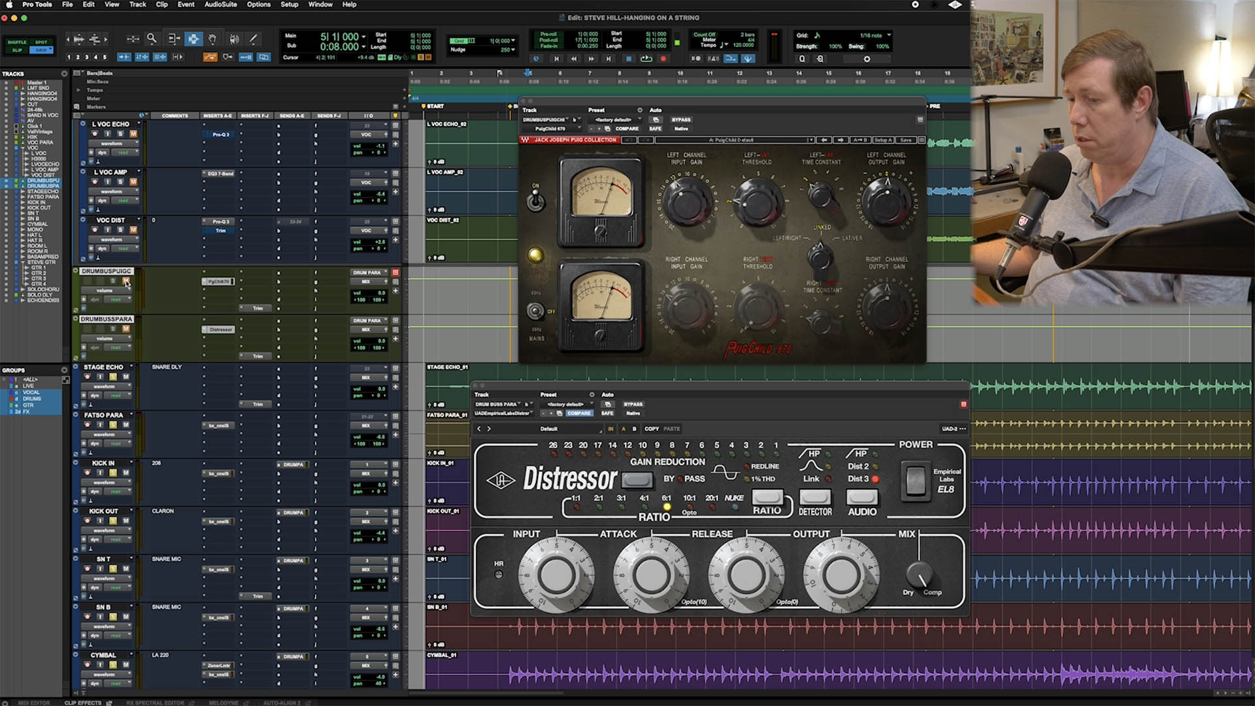Screen dimensions: 1255x706
Task: Click COMPARE in PuigChild plugin header
Action: 626,129
